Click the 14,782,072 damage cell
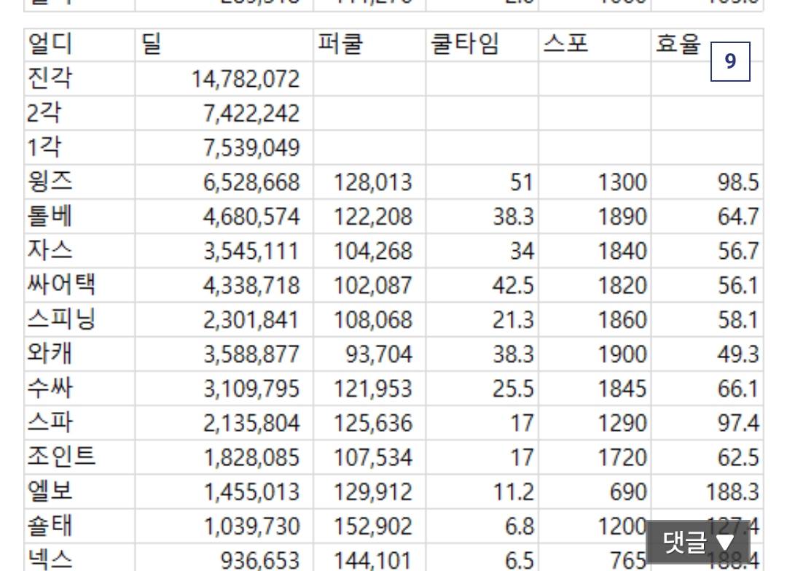The height and width of the screenshot is (571, 787). tap(246, 79)
